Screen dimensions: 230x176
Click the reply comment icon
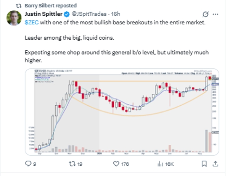pos(28,163)
